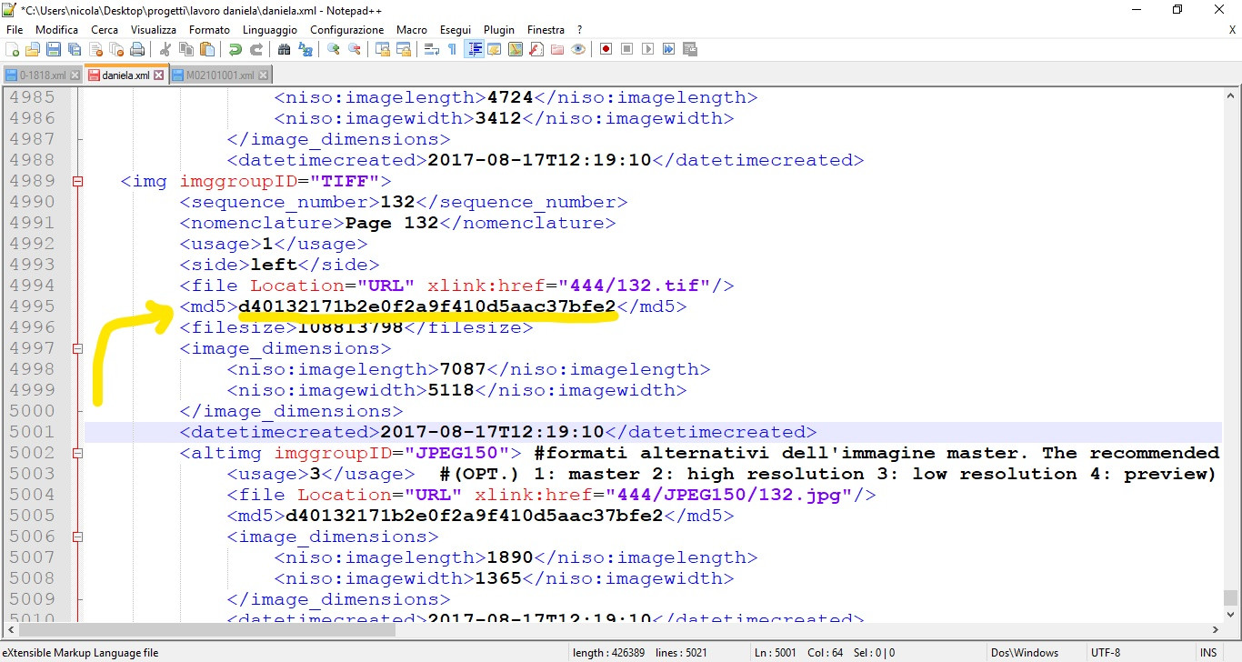1242x662 pixels.
Task: Click the text Page 132 in nomenclature
Action: coord(392,223)
